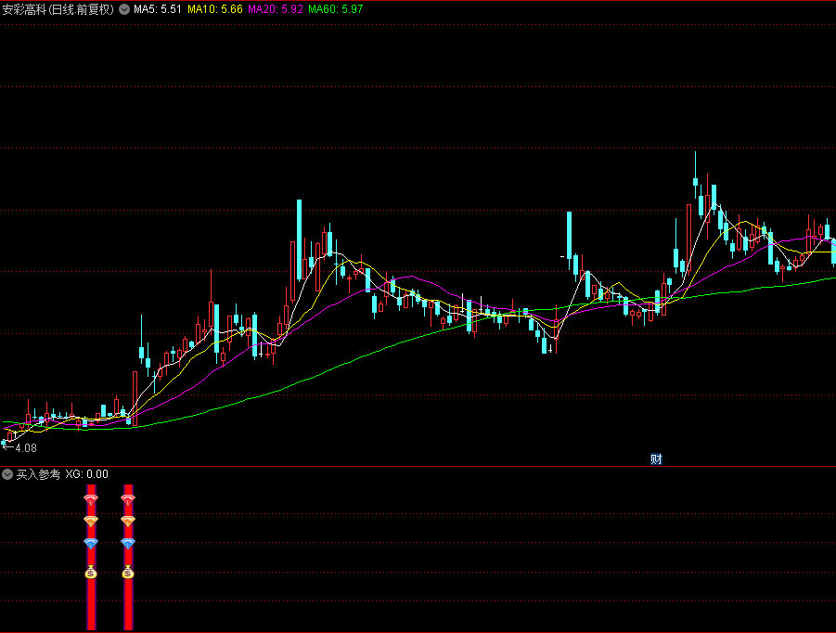Click money bag on first signal bar
Screen dimensions: 836x633
(91, 572)
